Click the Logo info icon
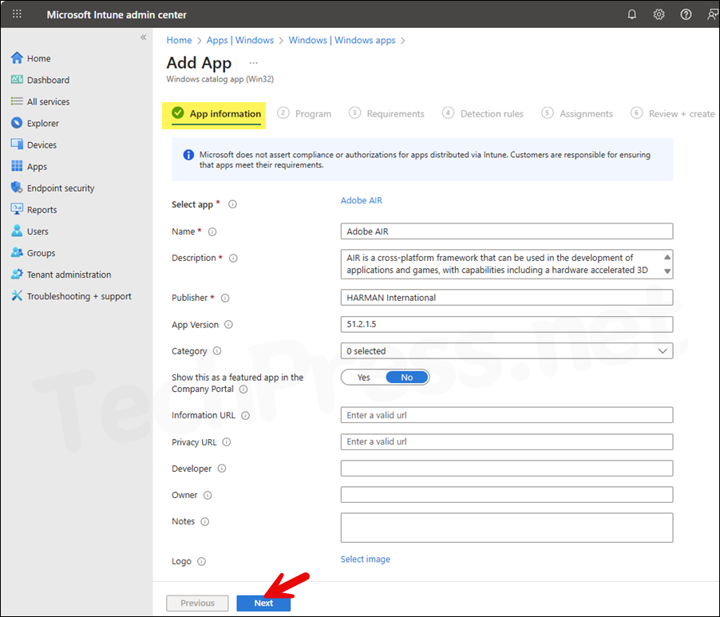The height and width of the screenshot is (617, 720). 202,561
